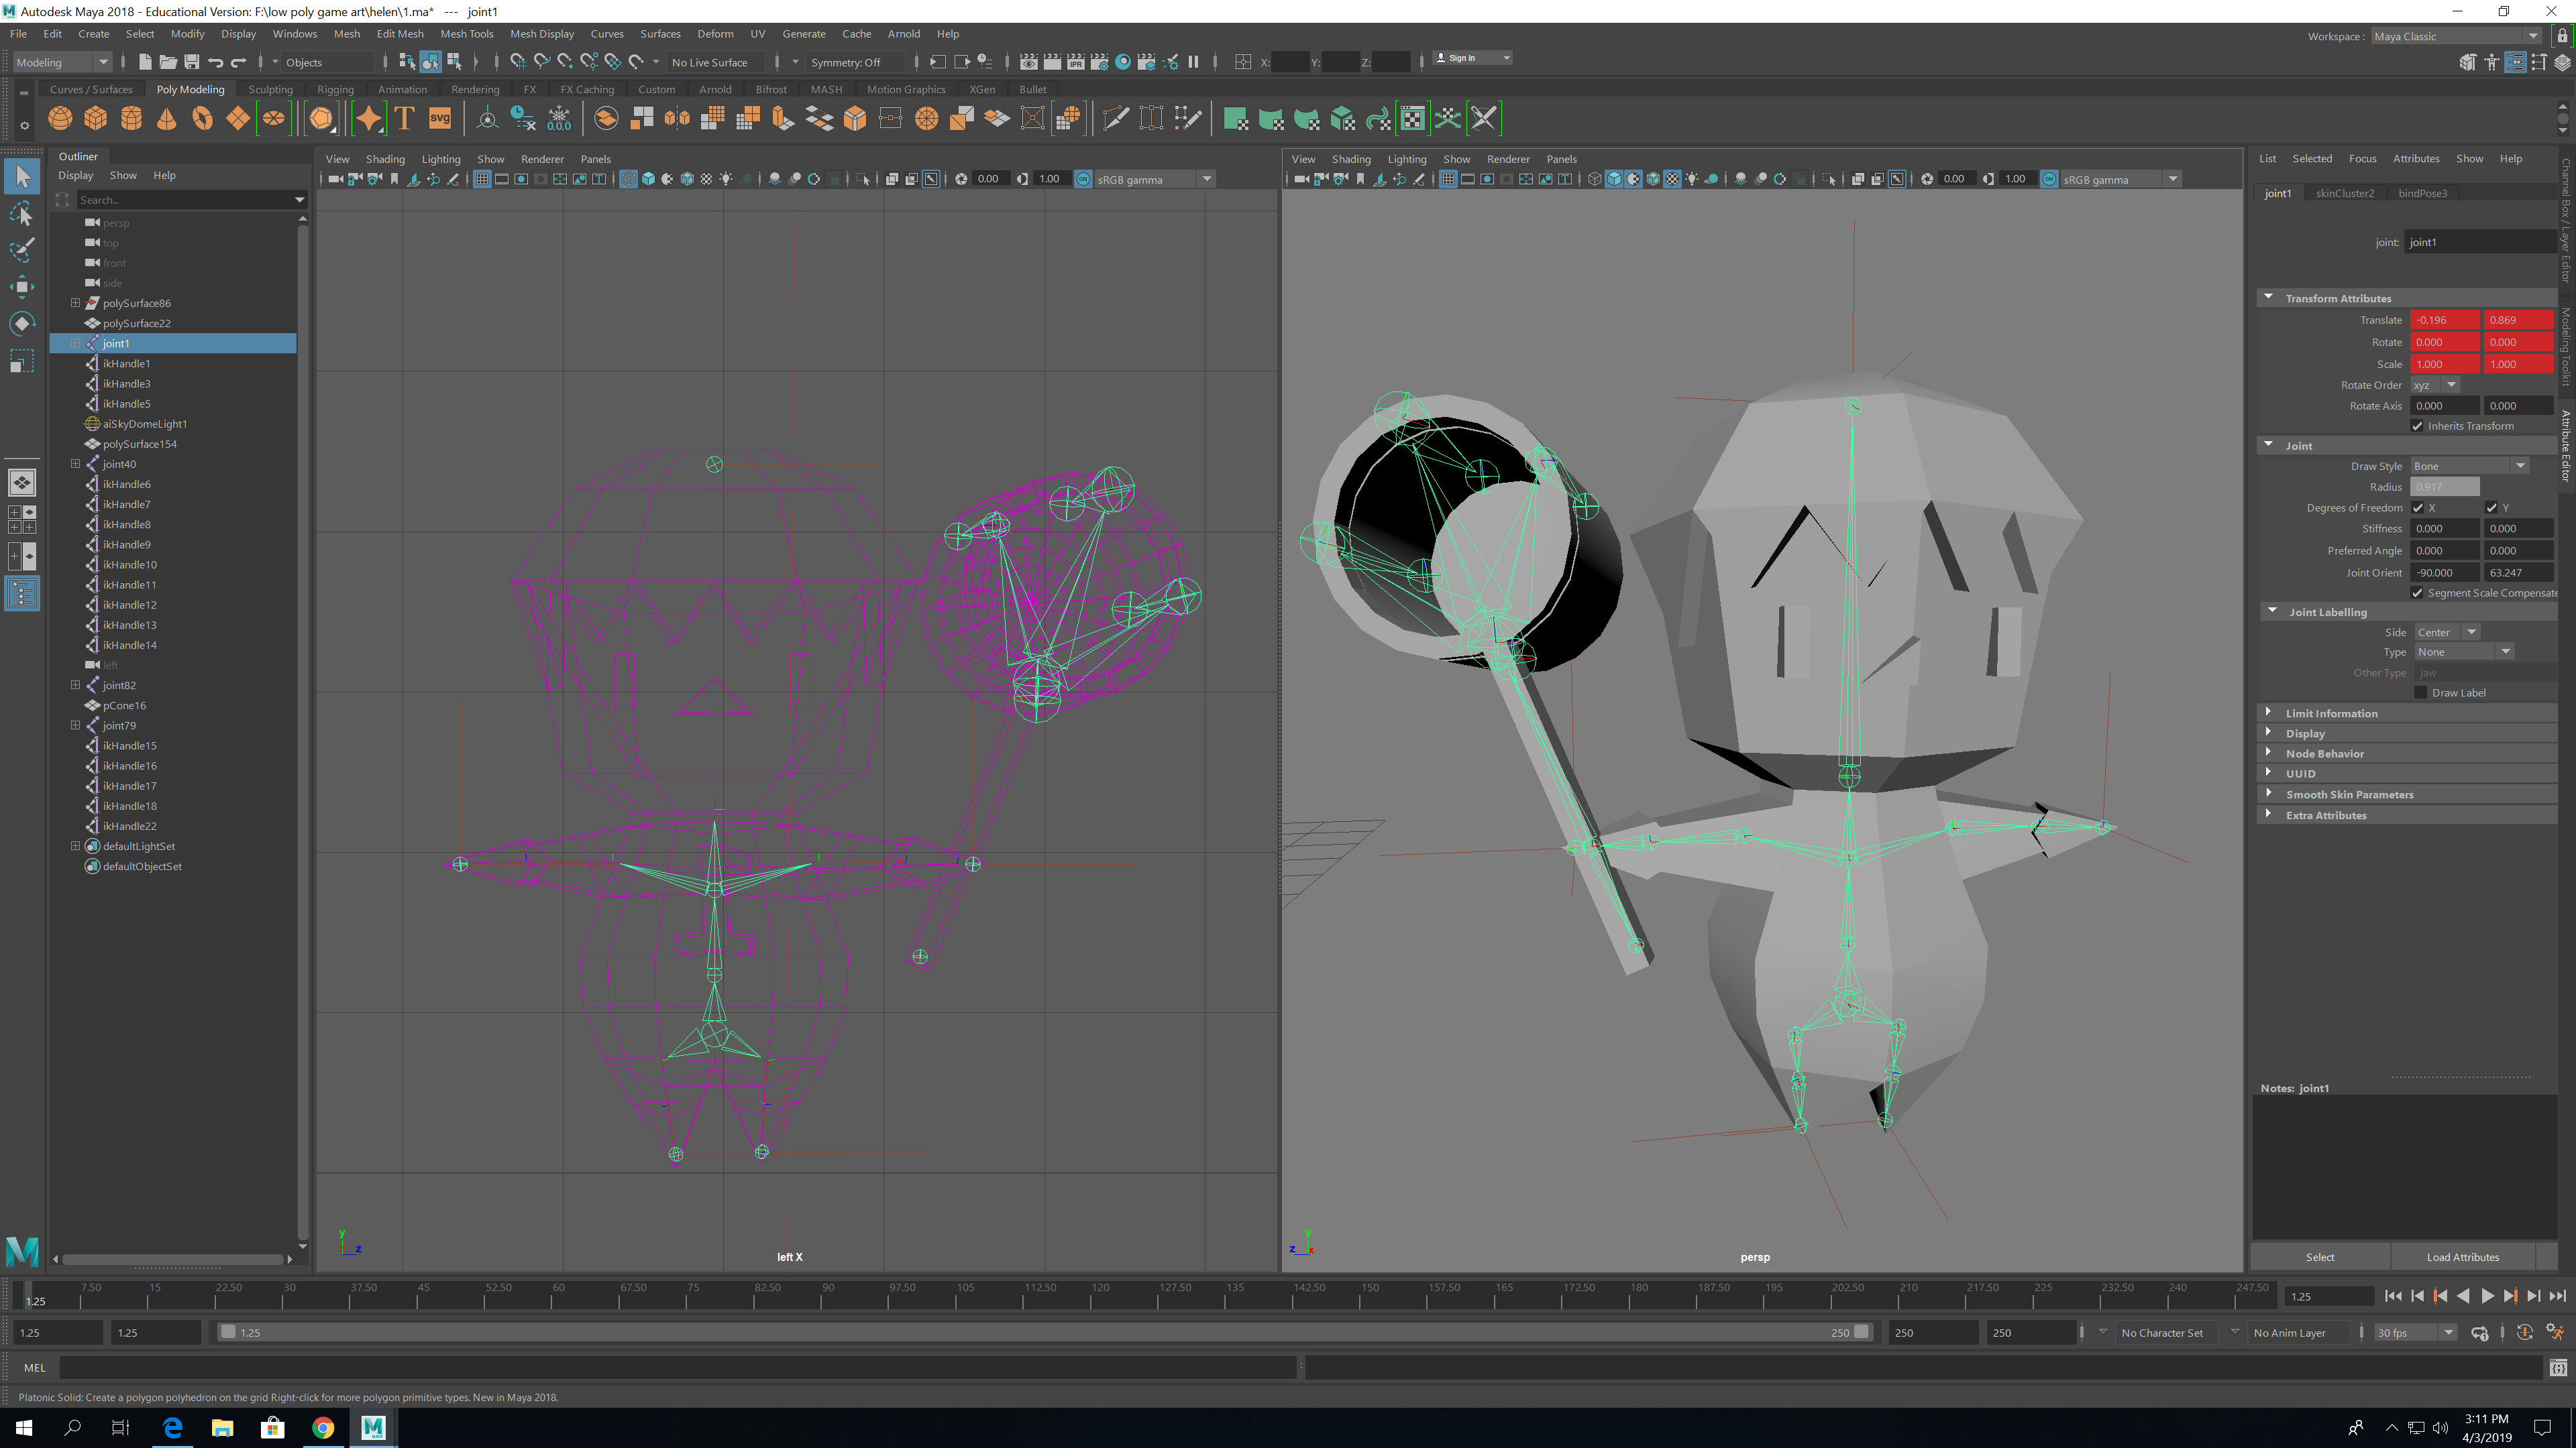The image size is (2576, 1448).
Task: Expand the Limit Information section
Action: pos(2331,713)
